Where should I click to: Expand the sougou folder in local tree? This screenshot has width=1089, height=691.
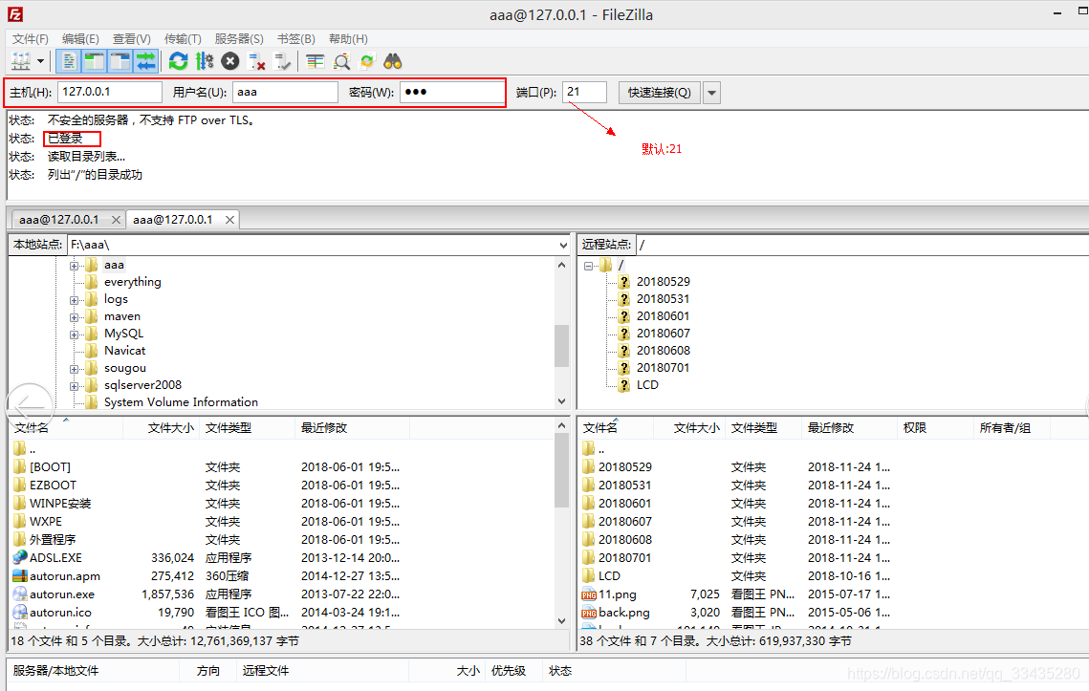coord(74,369)
